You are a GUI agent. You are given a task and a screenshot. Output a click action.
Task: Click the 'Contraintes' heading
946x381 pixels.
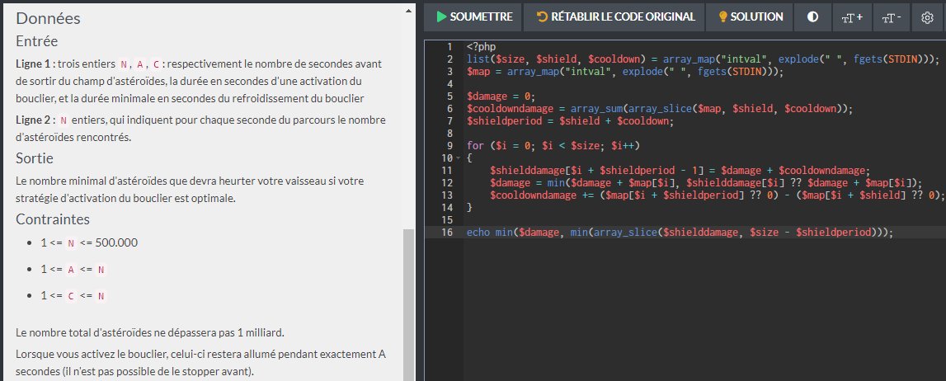click(53, 219)
